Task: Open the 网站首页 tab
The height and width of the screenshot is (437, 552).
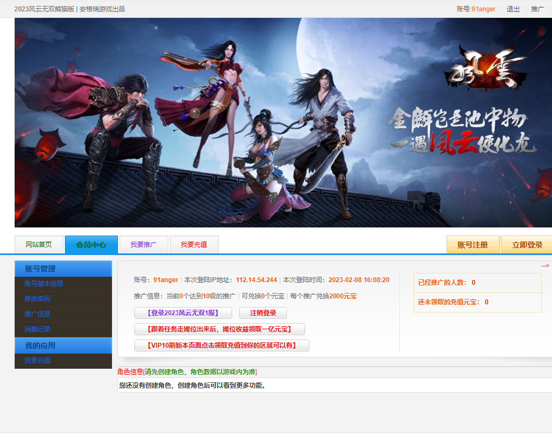Action: click(39, 245)
